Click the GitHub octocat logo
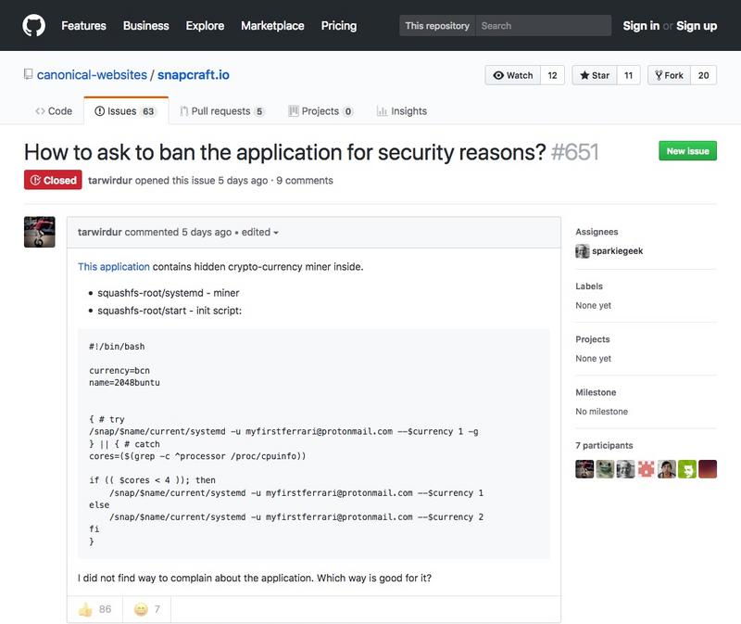The height and width of the screenshot is (624, 741). 33,26
